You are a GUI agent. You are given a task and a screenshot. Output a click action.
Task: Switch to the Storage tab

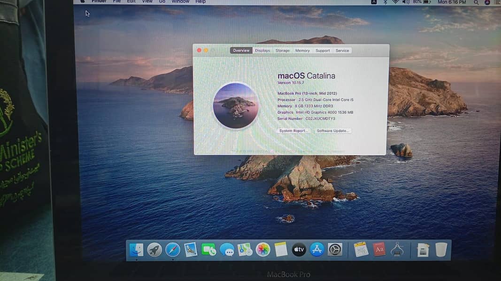tap(283, 50)
